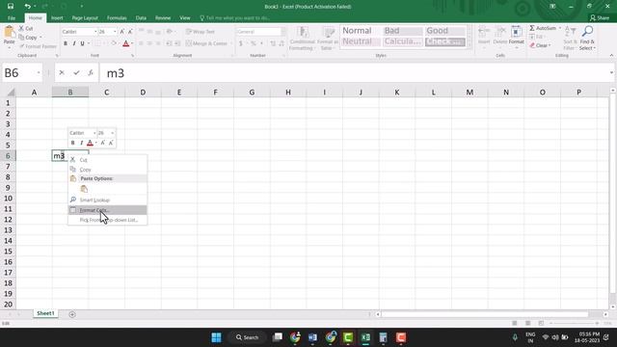The width and height of the screenshot is (617, 347).
Task: Open the File tab
Action: [x=12, y=18]
